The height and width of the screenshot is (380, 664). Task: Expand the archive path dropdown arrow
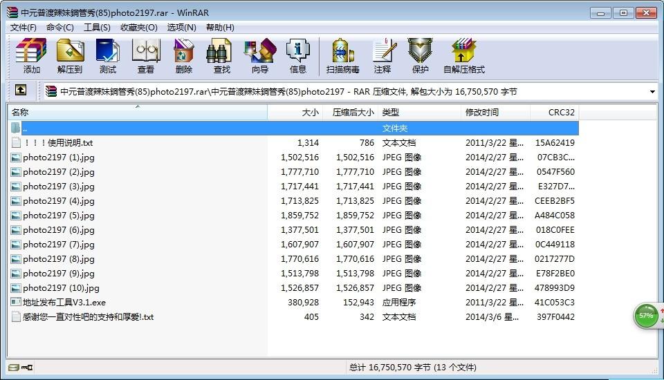point(652,92)
